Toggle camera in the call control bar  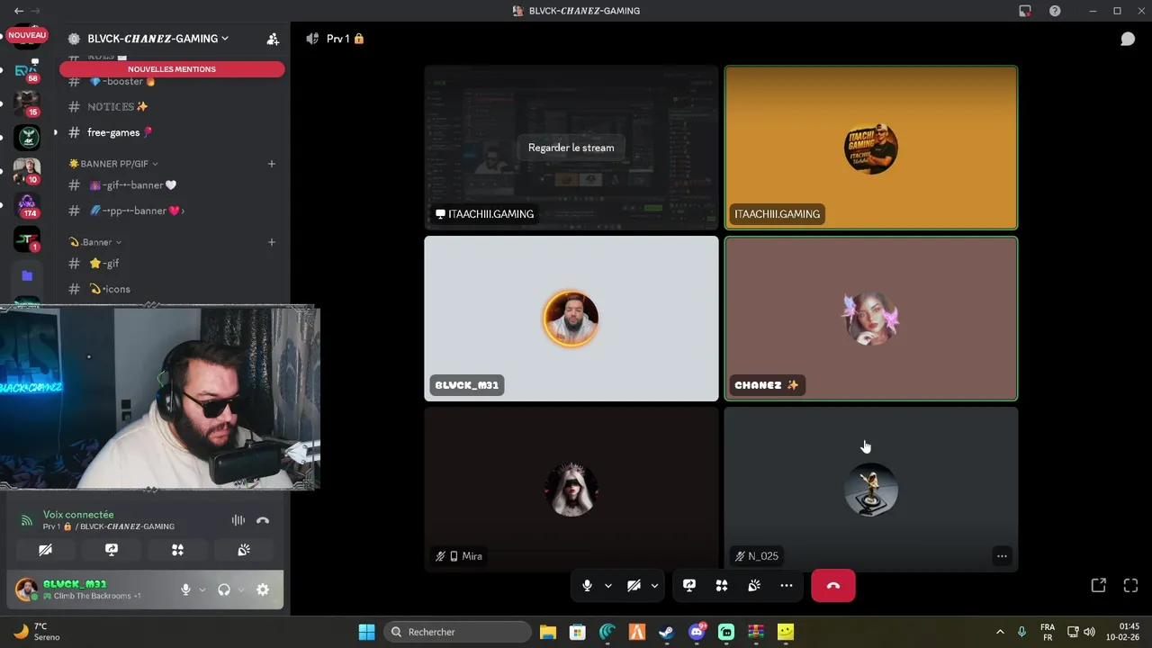(x=634, y=586)
